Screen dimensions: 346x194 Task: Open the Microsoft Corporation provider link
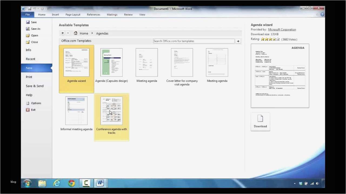point(282,30)
